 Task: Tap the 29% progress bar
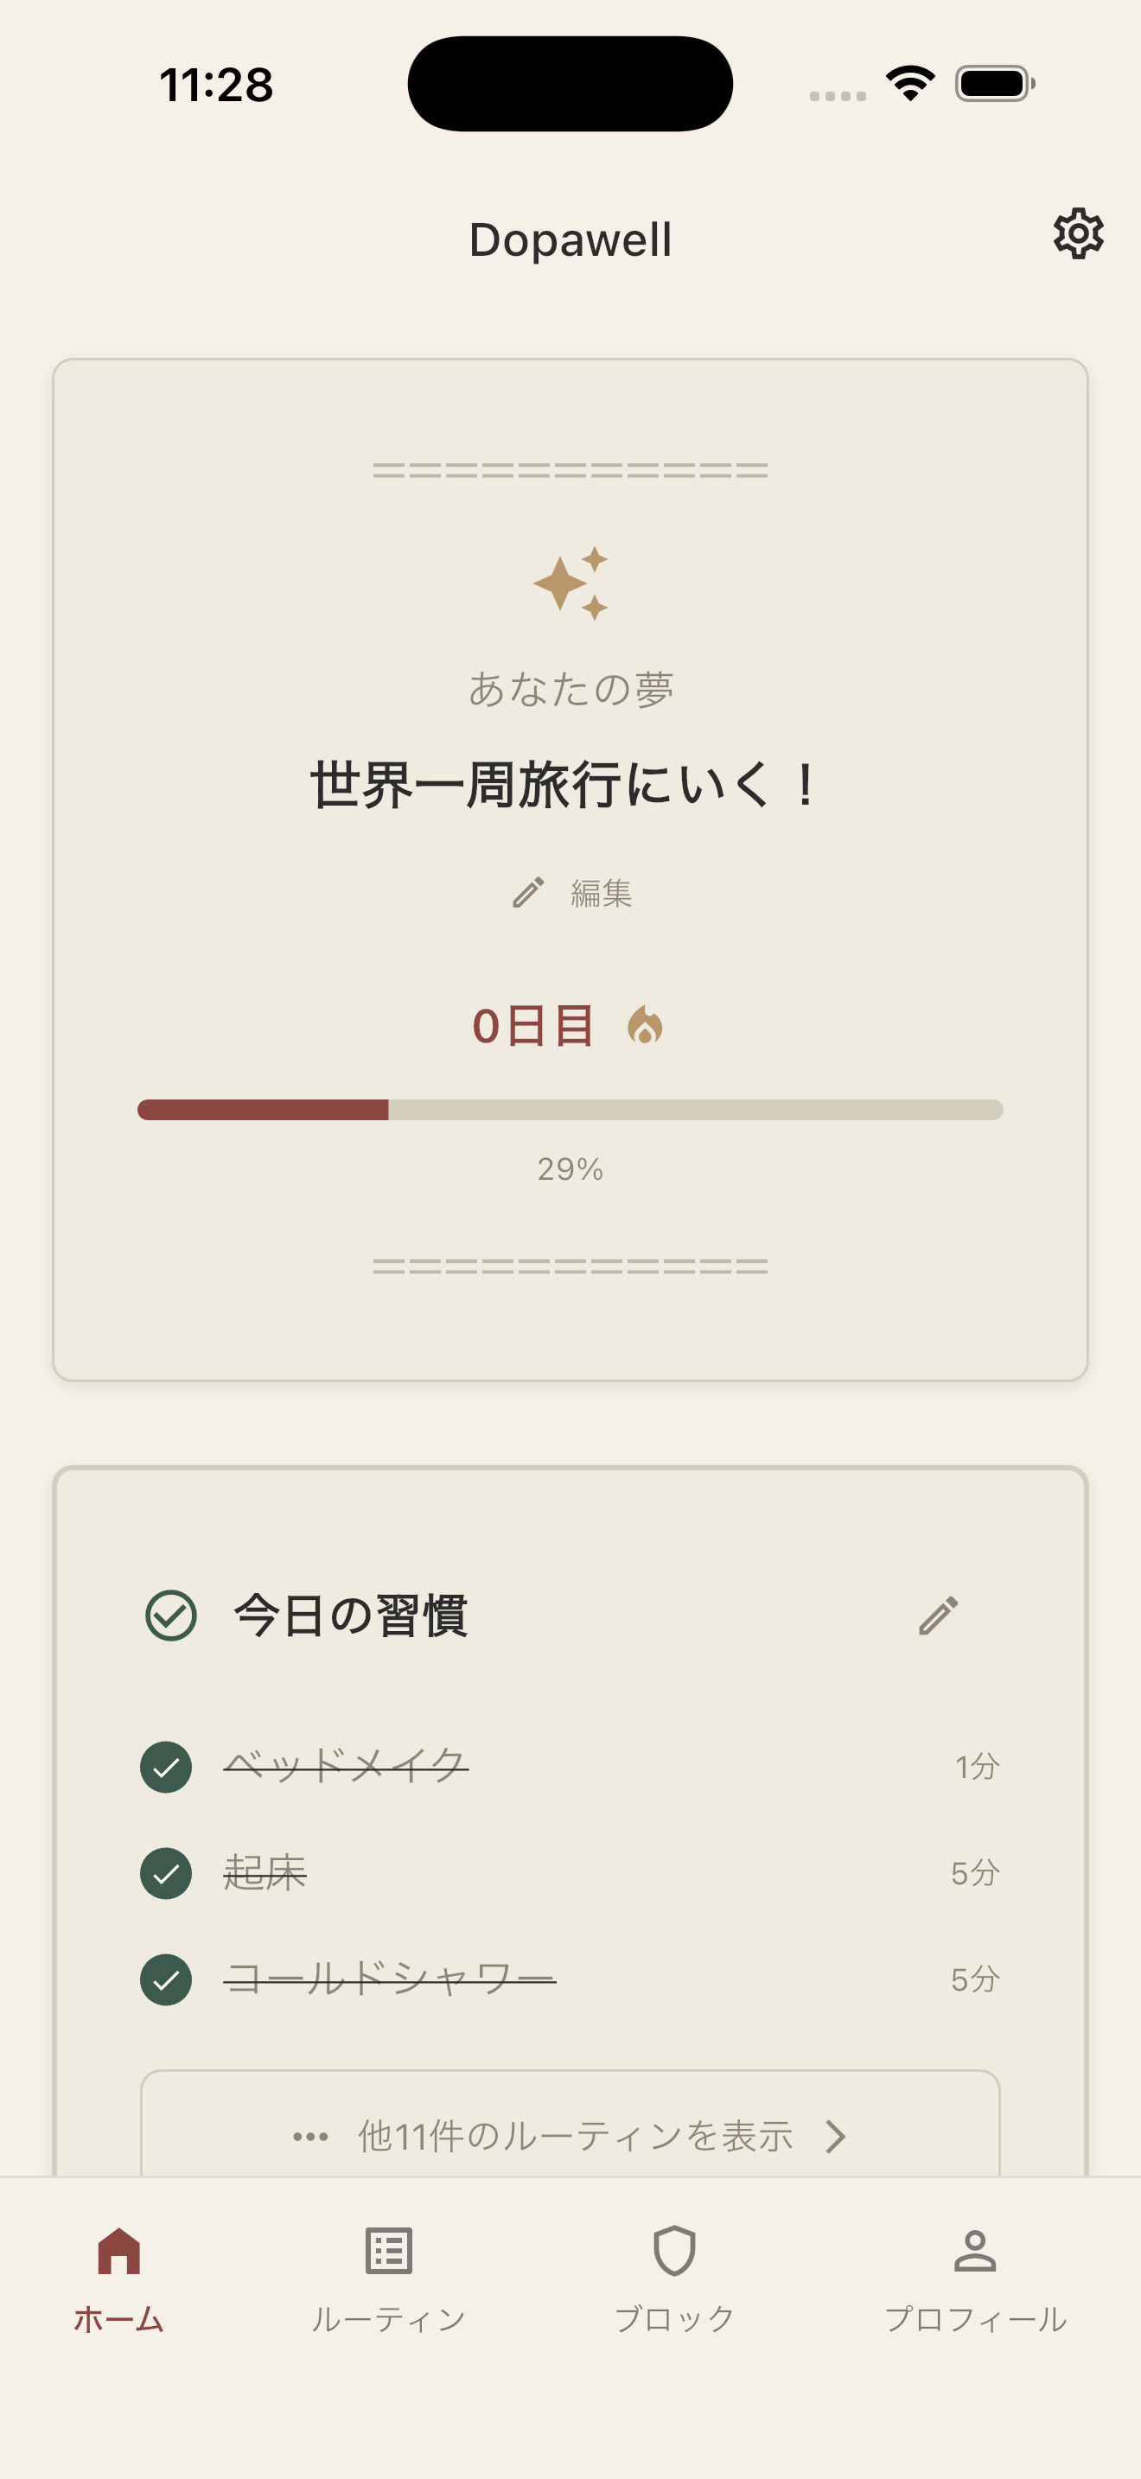click(x=570, y=1110)
